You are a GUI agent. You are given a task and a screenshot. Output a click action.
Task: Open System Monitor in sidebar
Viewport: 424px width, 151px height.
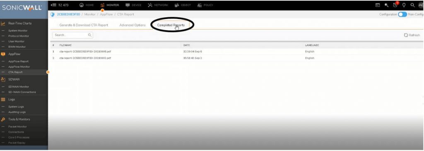18,31
